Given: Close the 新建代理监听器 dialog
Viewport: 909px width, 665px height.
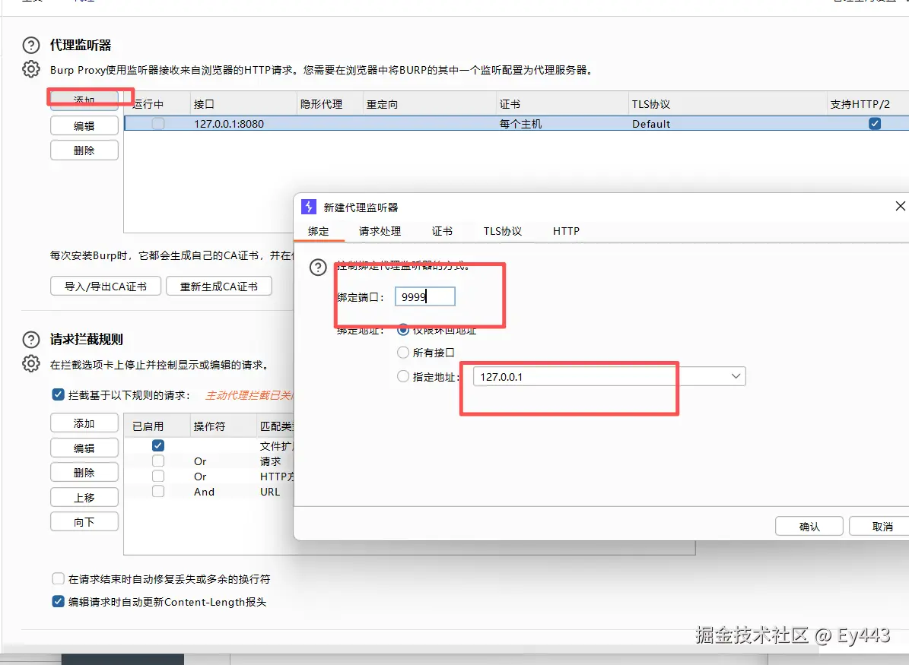Looking at the screenshot, I should pos(900,206).
